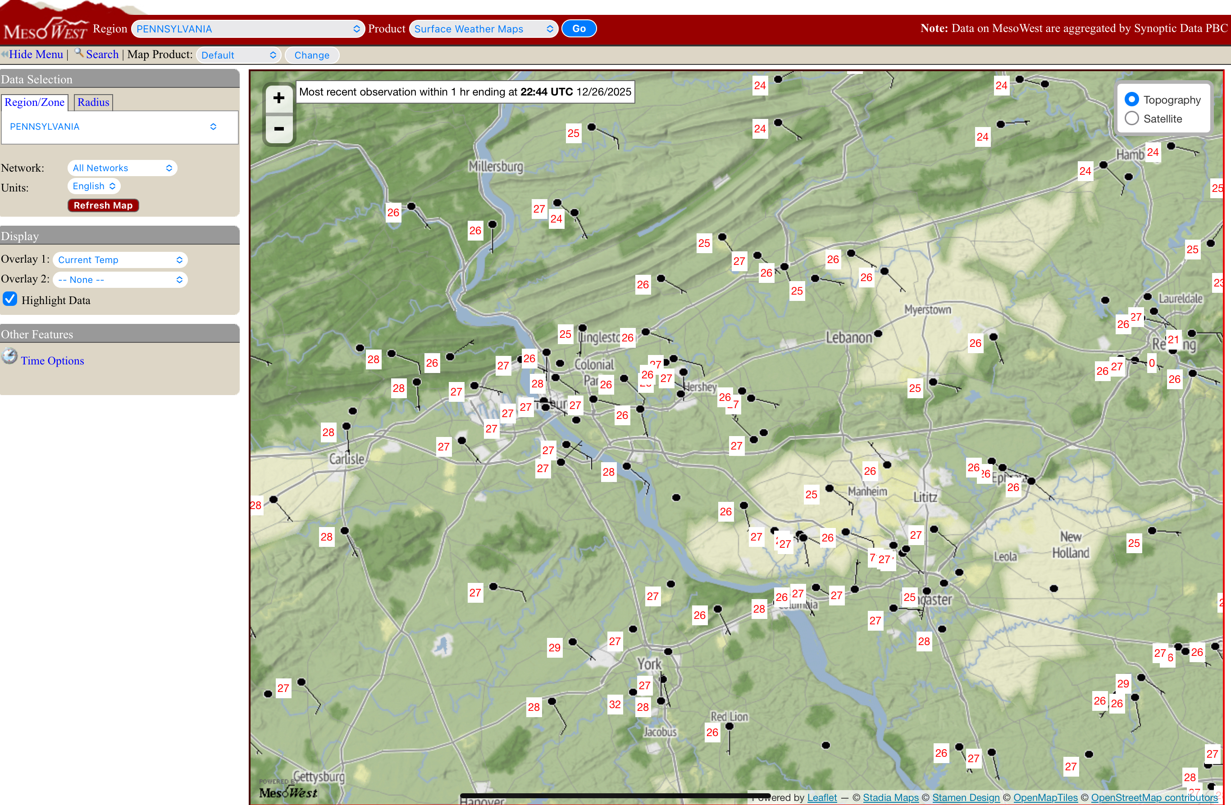Select the Region/Zone tab

pyautogui.click(x=34, y=102)
